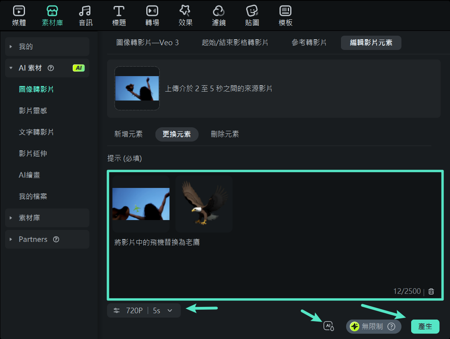Open the 720P 5s settings dropdown
This screenshot has height=339, width=450.
[144, 310]
